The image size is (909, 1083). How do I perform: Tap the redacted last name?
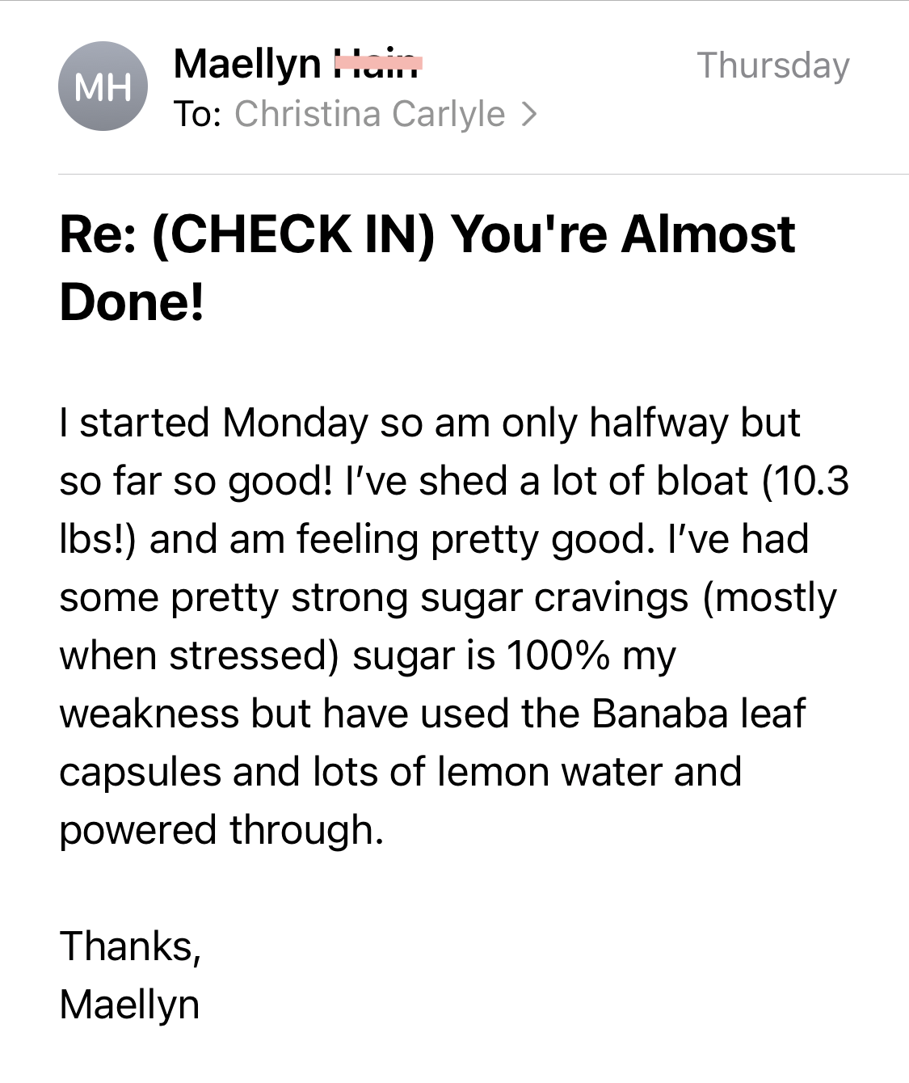378,63
